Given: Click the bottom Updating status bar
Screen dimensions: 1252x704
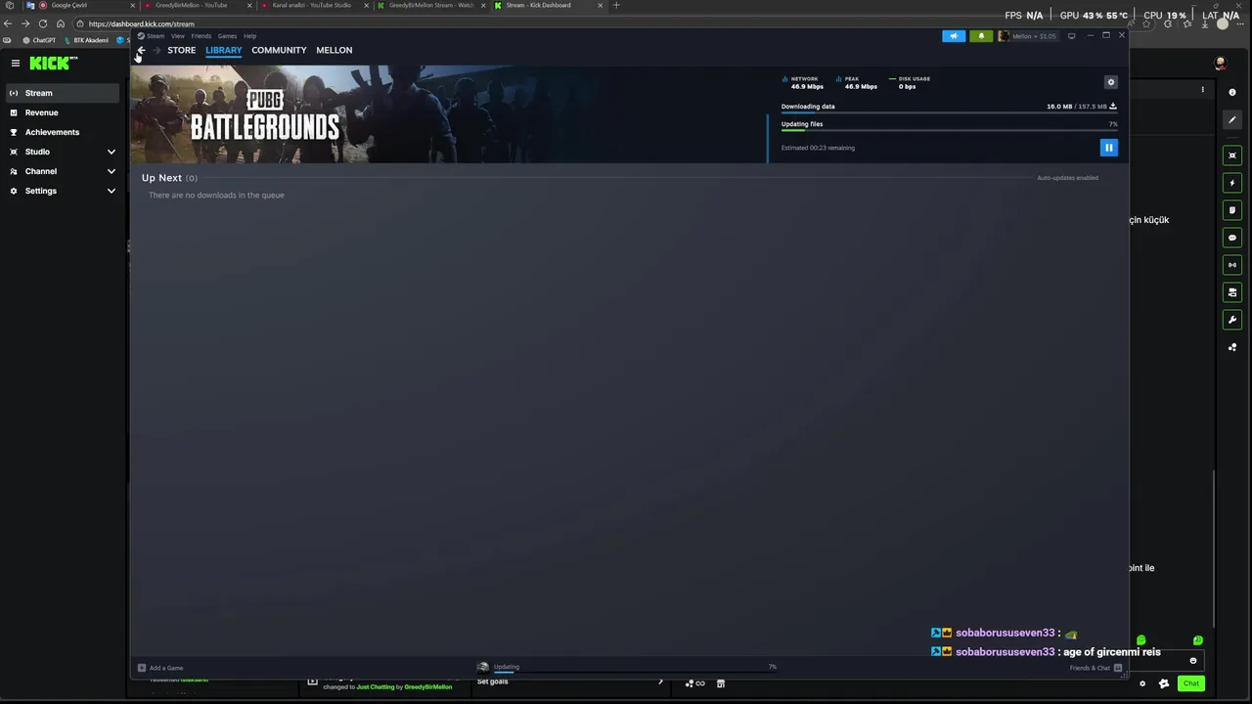Looking at the screenshot, I should point(628,668).
